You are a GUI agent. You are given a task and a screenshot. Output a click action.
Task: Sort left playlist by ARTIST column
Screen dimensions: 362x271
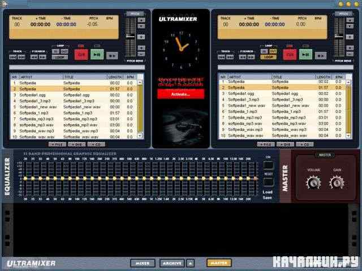click(41, 77)
